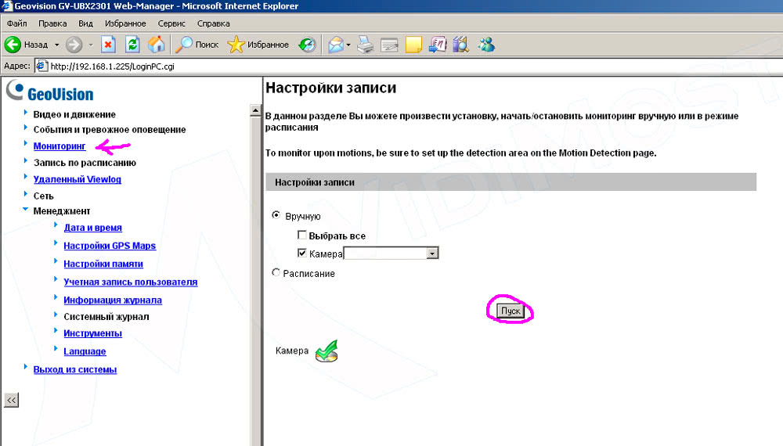Refresh the page with the toolbar icon
783x446 pixels.
coord(133,45)
